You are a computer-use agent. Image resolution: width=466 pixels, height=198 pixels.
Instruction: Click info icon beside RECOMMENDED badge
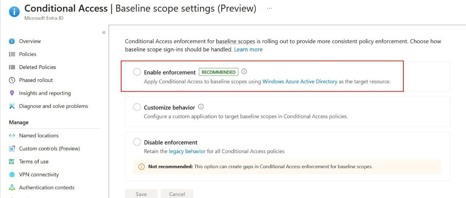click(x=244, y=72)
